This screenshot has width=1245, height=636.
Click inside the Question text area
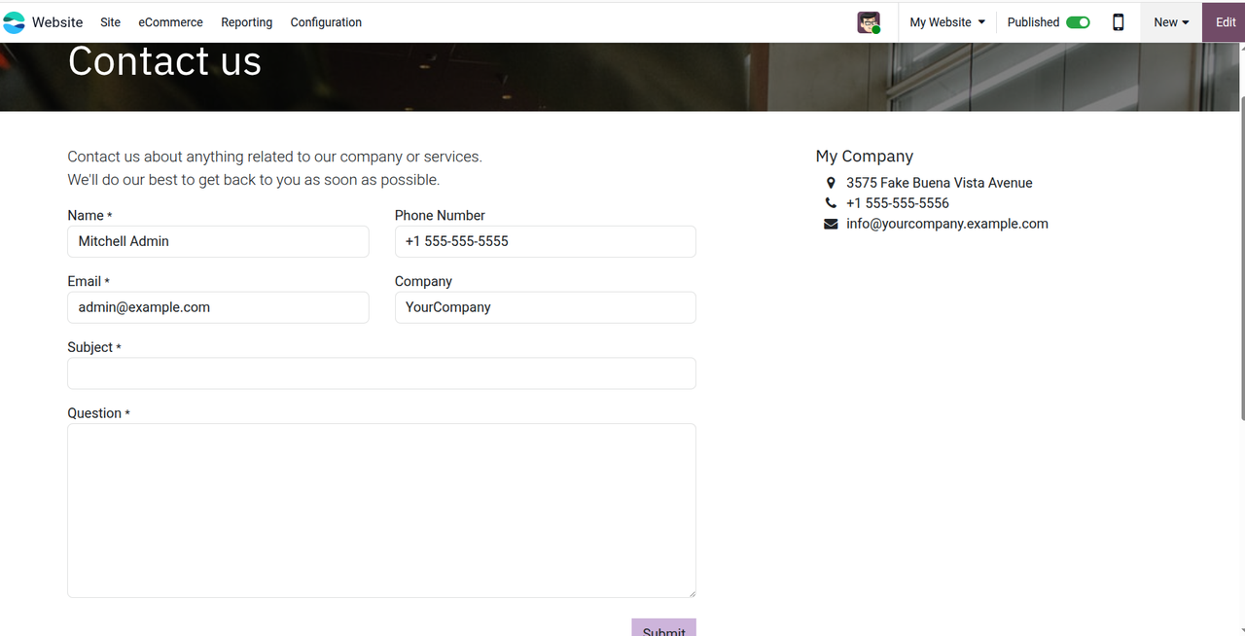tap(381, 510)
